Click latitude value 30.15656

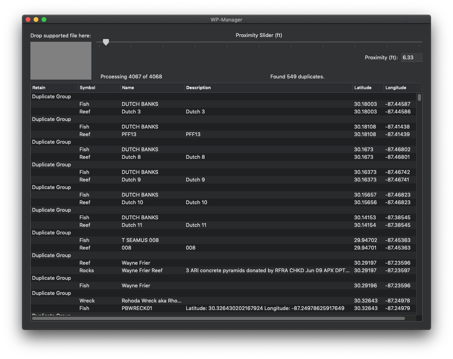[x=365, y=202]
